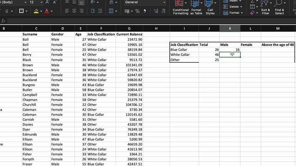
Task: Click the Decrease Font Size icon
Action: click(x=55, y=2)
